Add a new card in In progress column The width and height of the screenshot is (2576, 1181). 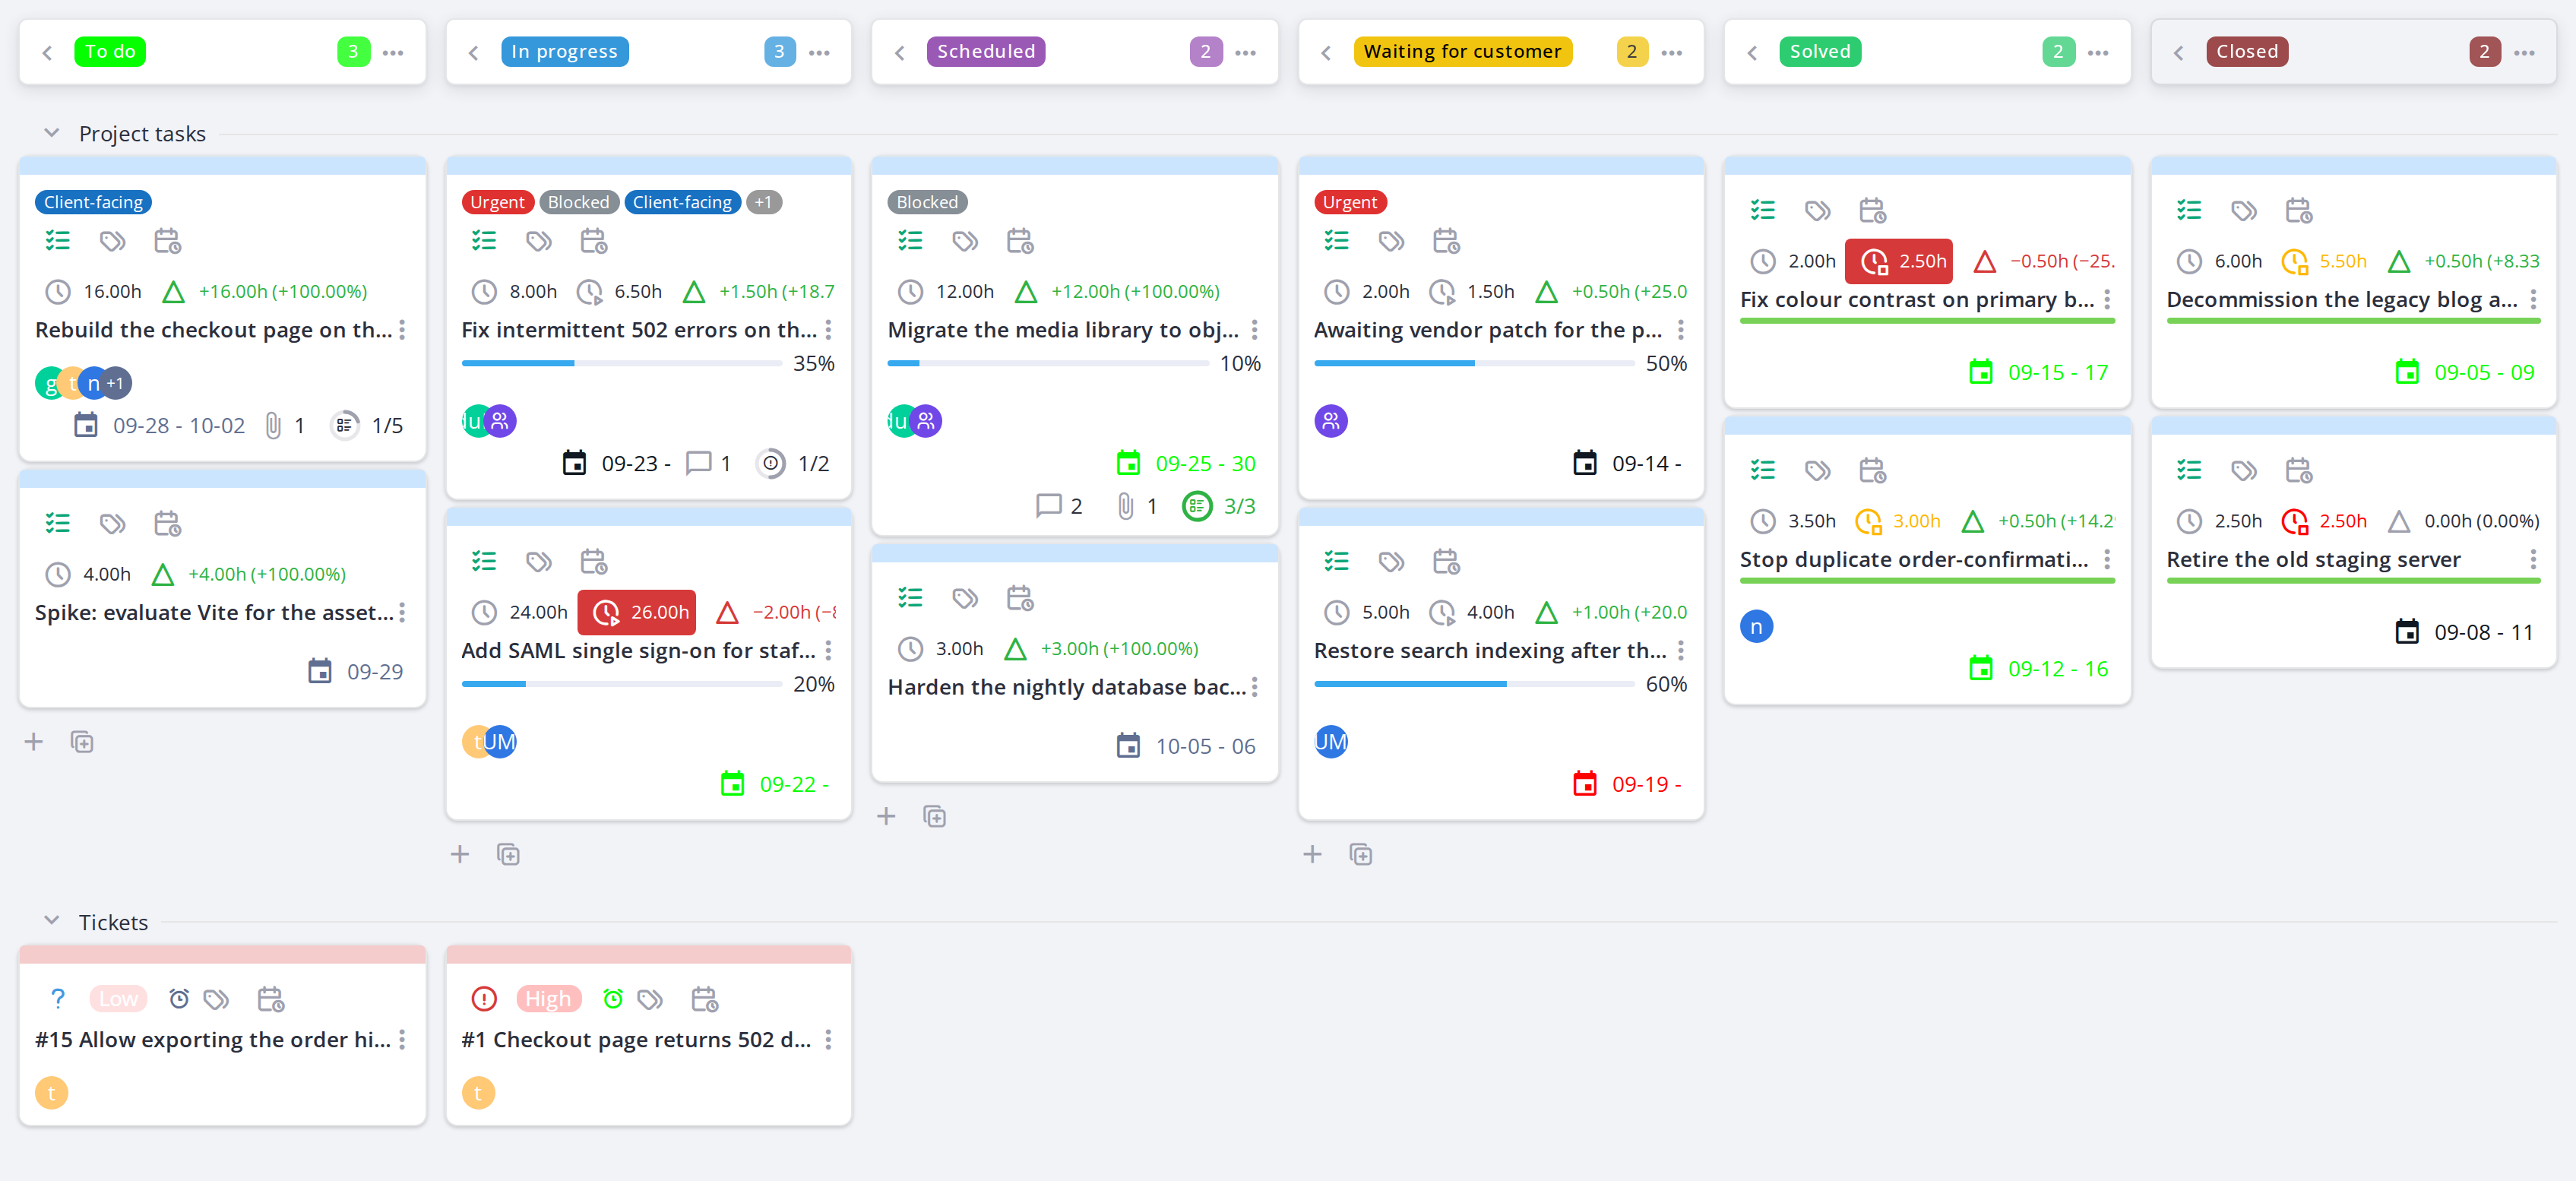[460, 854]
